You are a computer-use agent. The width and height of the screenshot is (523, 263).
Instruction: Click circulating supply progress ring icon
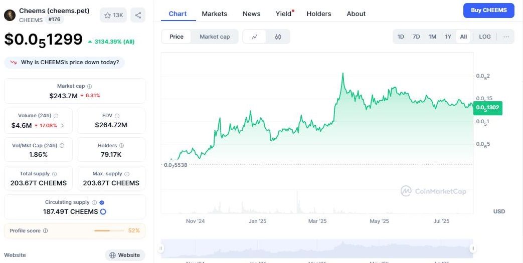coord(103,212)
